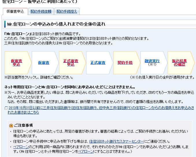Click the 仮審査申込 flow step link
This screenshot has width=196, height=157.
(x=16, y=62)
